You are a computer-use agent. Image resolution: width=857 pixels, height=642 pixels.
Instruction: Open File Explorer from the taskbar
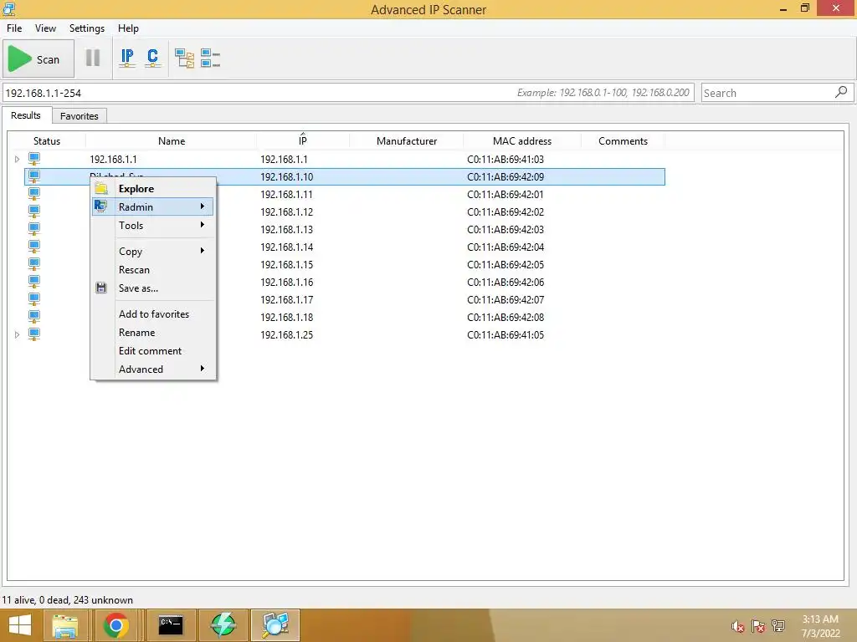(x=65, y=625)
